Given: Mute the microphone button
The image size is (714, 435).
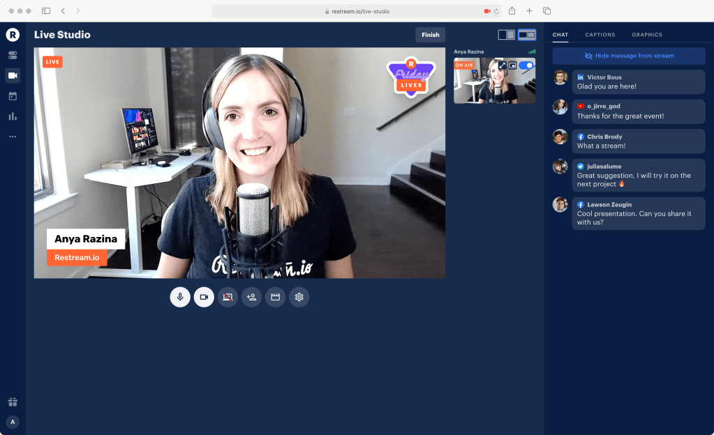Looking at the screenshot, I should [180, 297].
